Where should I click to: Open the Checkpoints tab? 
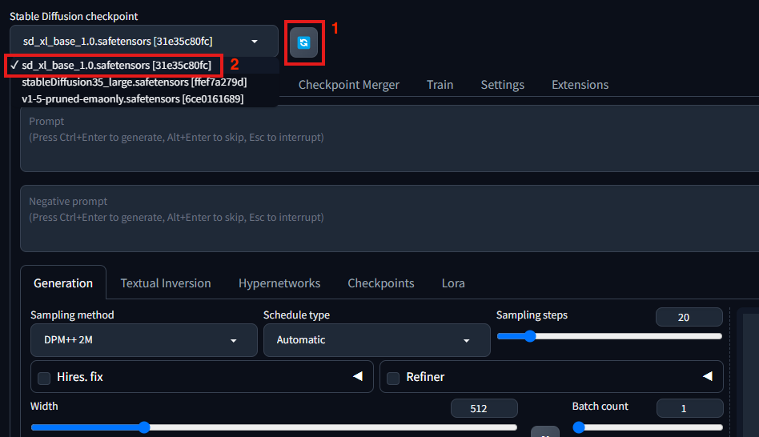coord(381,283)
